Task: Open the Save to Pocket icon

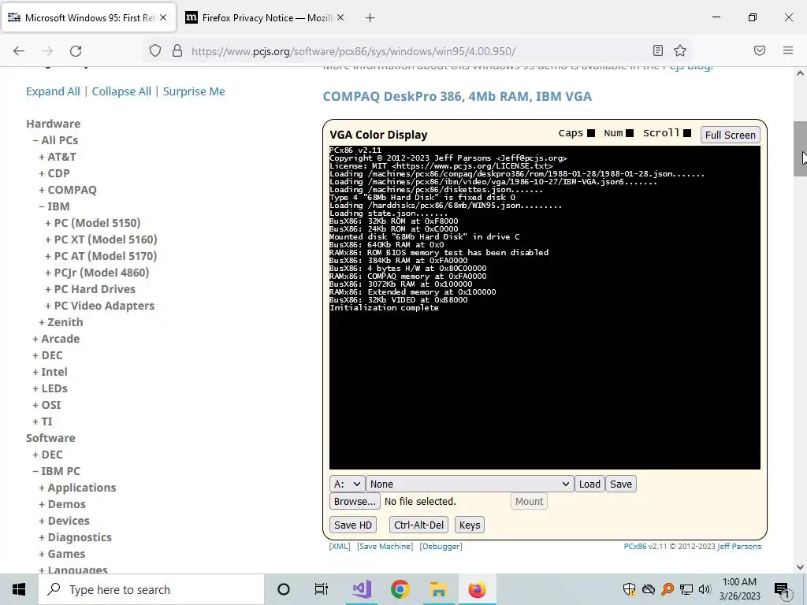Action: point(760,50)
